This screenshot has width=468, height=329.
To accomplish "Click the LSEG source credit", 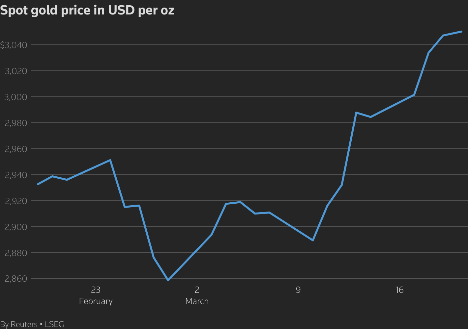I will click(54, 324).
